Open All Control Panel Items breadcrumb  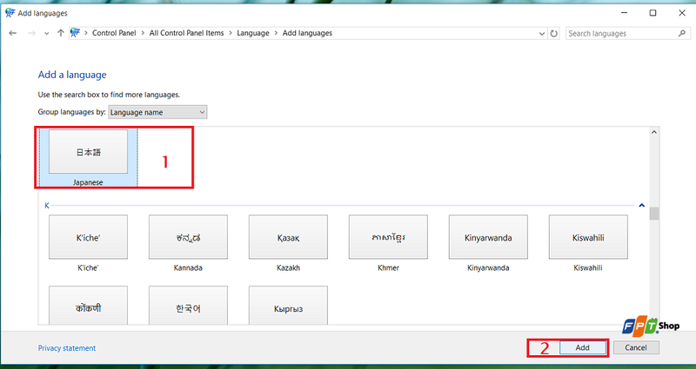pos(186,33)
